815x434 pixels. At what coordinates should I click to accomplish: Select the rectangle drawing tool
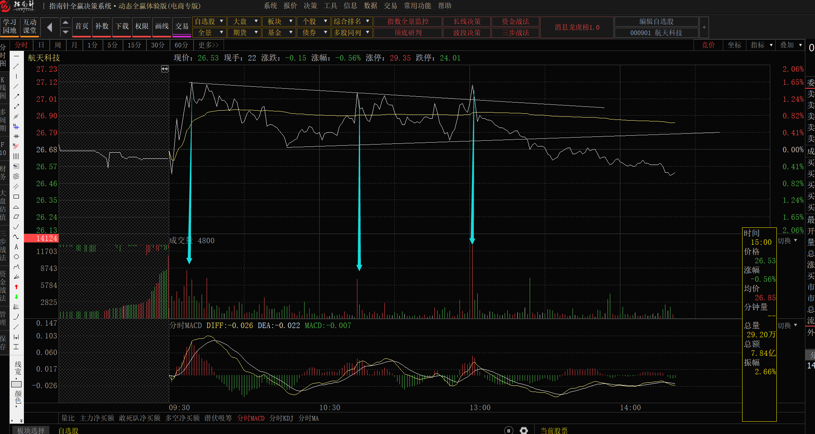(x=16, y=197)
